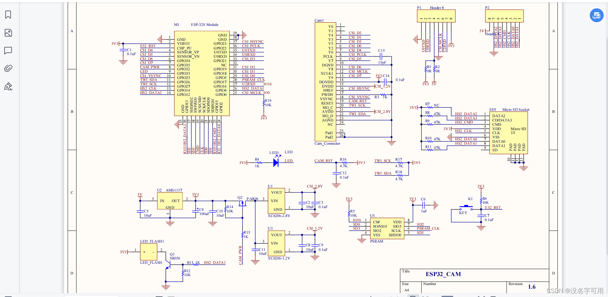
Task: Click the 'Micro SD' text inside socket
Action: click(518, 129)
